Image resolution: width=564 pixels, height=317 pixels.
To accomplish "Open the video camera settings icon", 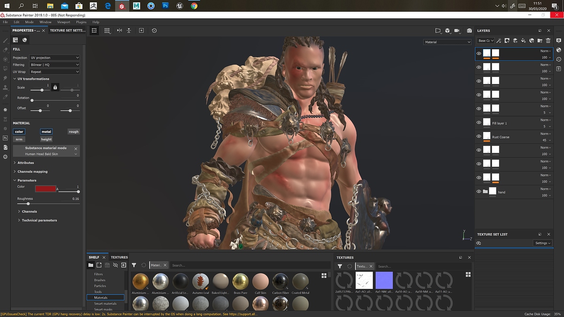I will 457,31.
